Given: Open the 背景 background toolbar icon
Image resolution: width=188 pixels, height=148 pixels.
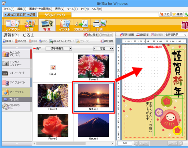Looking at the screenshot, I should tap(30, 25).
